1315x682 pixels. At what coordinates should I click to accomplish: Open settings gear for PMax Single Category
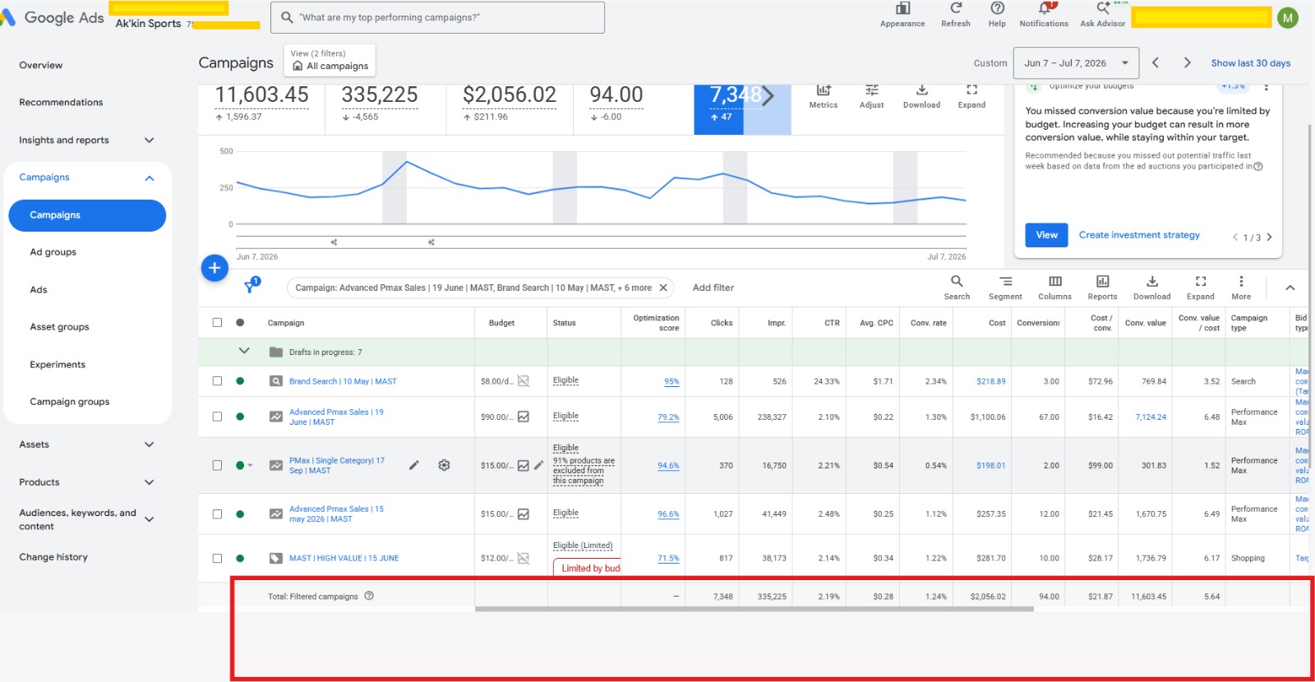click(x=444, y=465)
